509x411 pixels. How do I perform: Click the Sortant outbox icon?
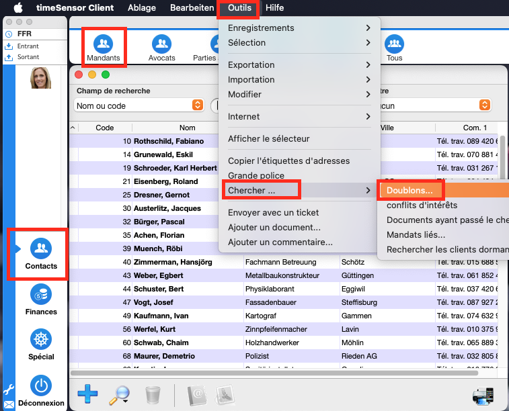[x=9, y=57]
